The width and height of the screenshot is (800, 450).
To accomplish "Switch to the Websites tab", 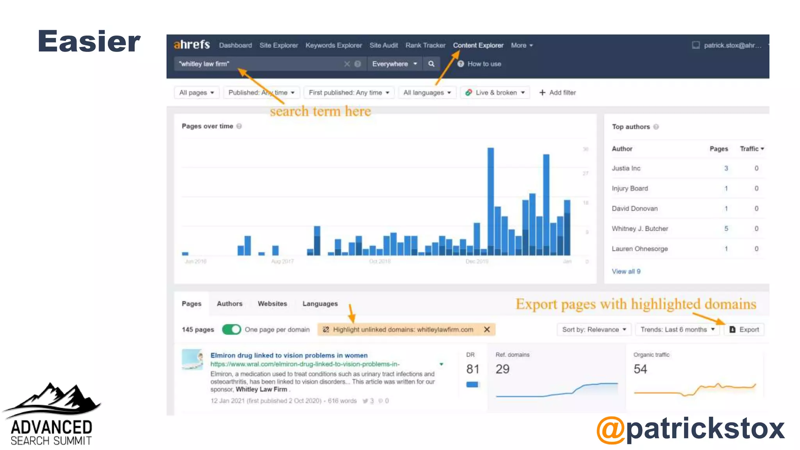I will tap(272, 304).
